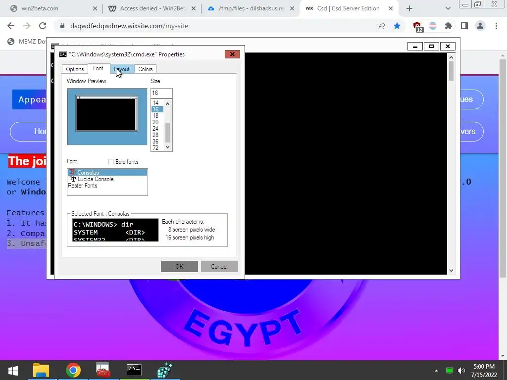This screenshot has width=507, height=380.
Task: Expand the tab search chevron
Action: (448, 9)
